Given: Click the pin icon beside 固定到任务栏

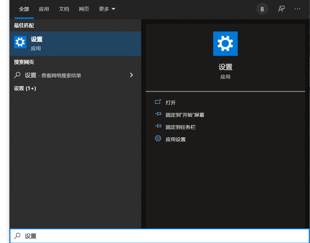Looking at the screenshot, I should (x=158, y=126).
